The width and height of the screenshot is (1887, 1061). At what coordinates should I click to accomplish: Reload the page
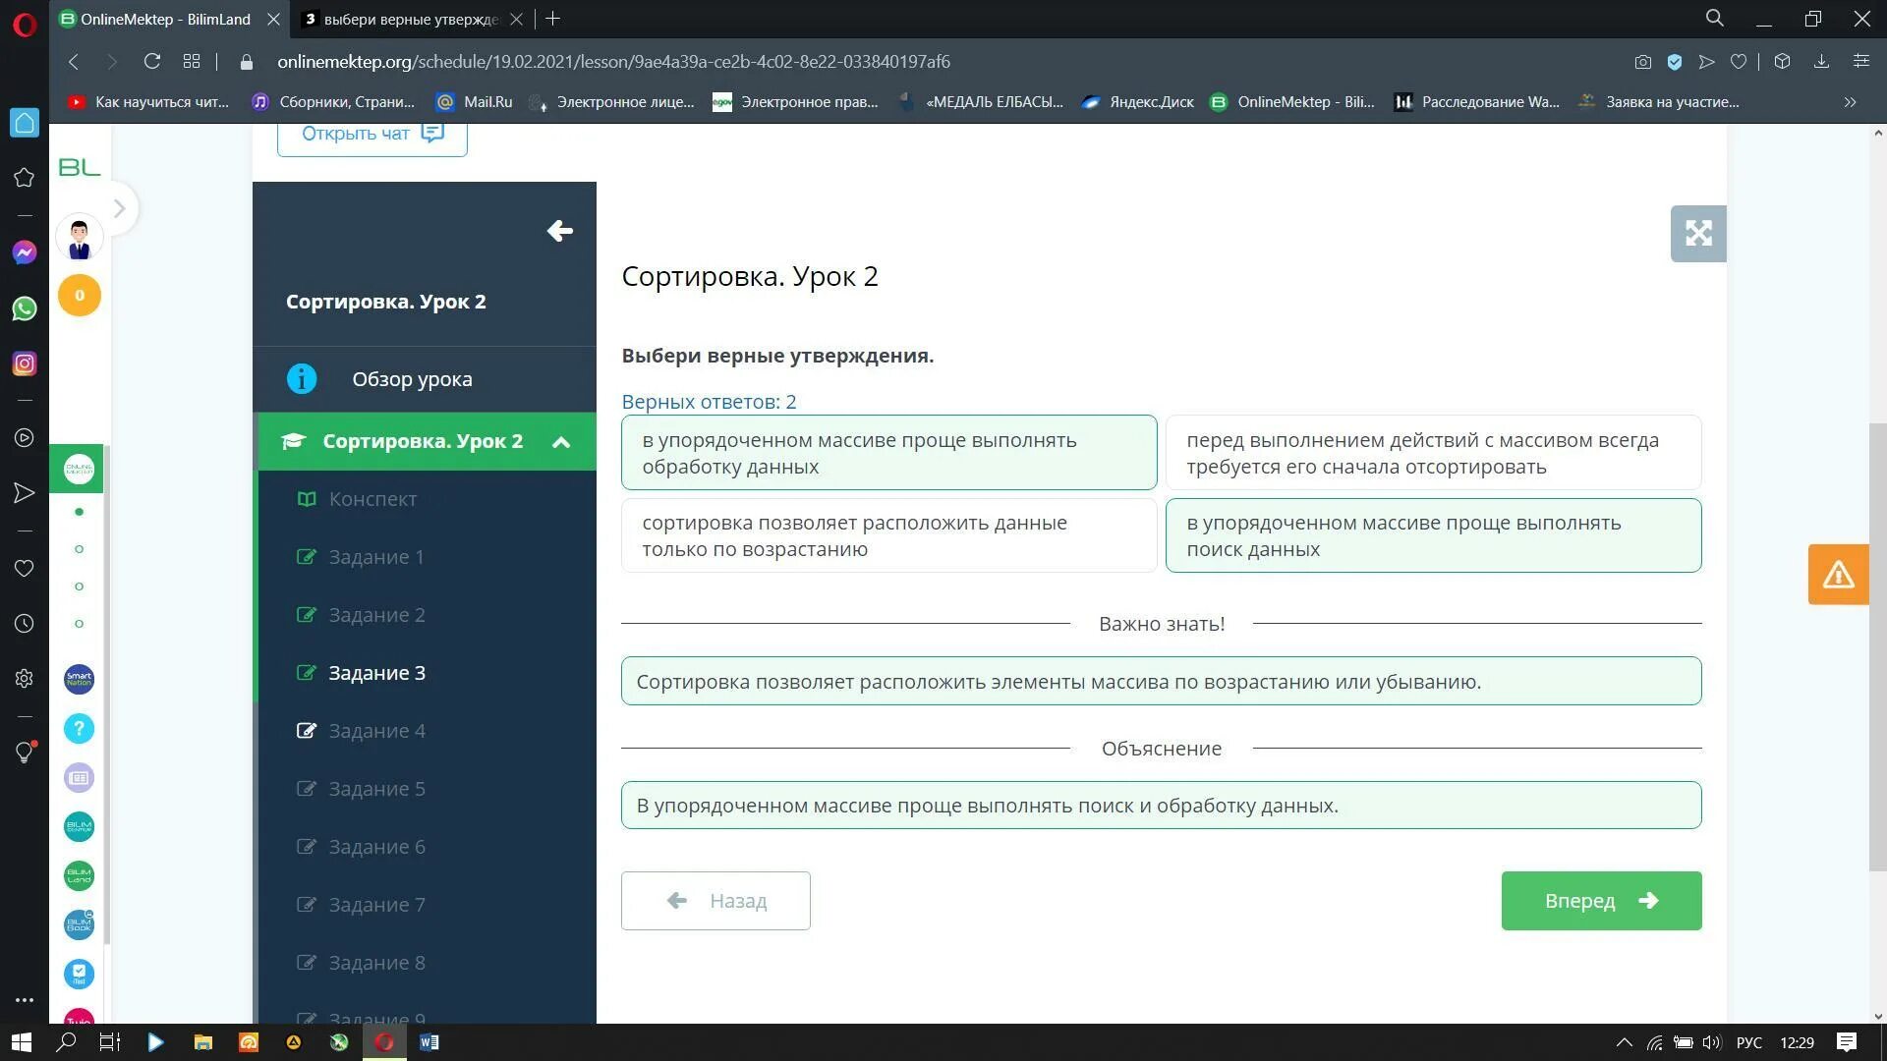(151, 62)
